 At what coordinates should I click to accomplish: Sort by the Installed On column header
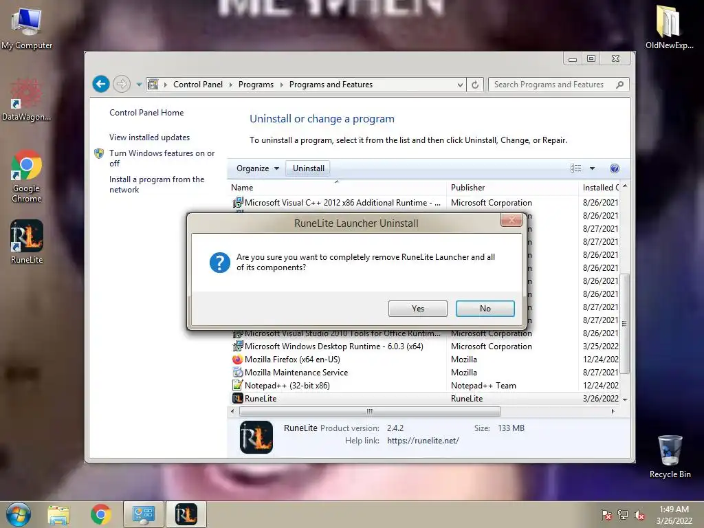(599, 188)
